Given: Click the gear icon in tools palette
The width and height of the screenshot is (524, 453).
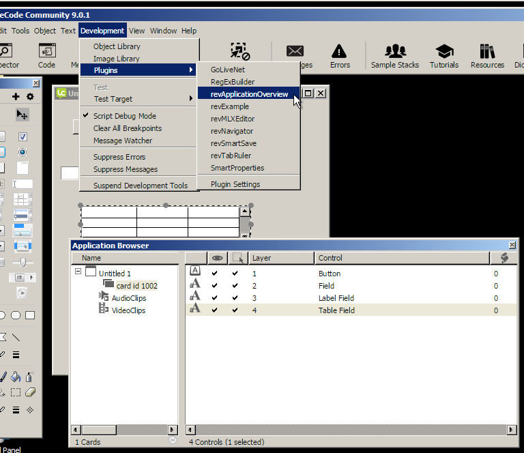Looking at the screenshot, I should (x=30, y=97).
